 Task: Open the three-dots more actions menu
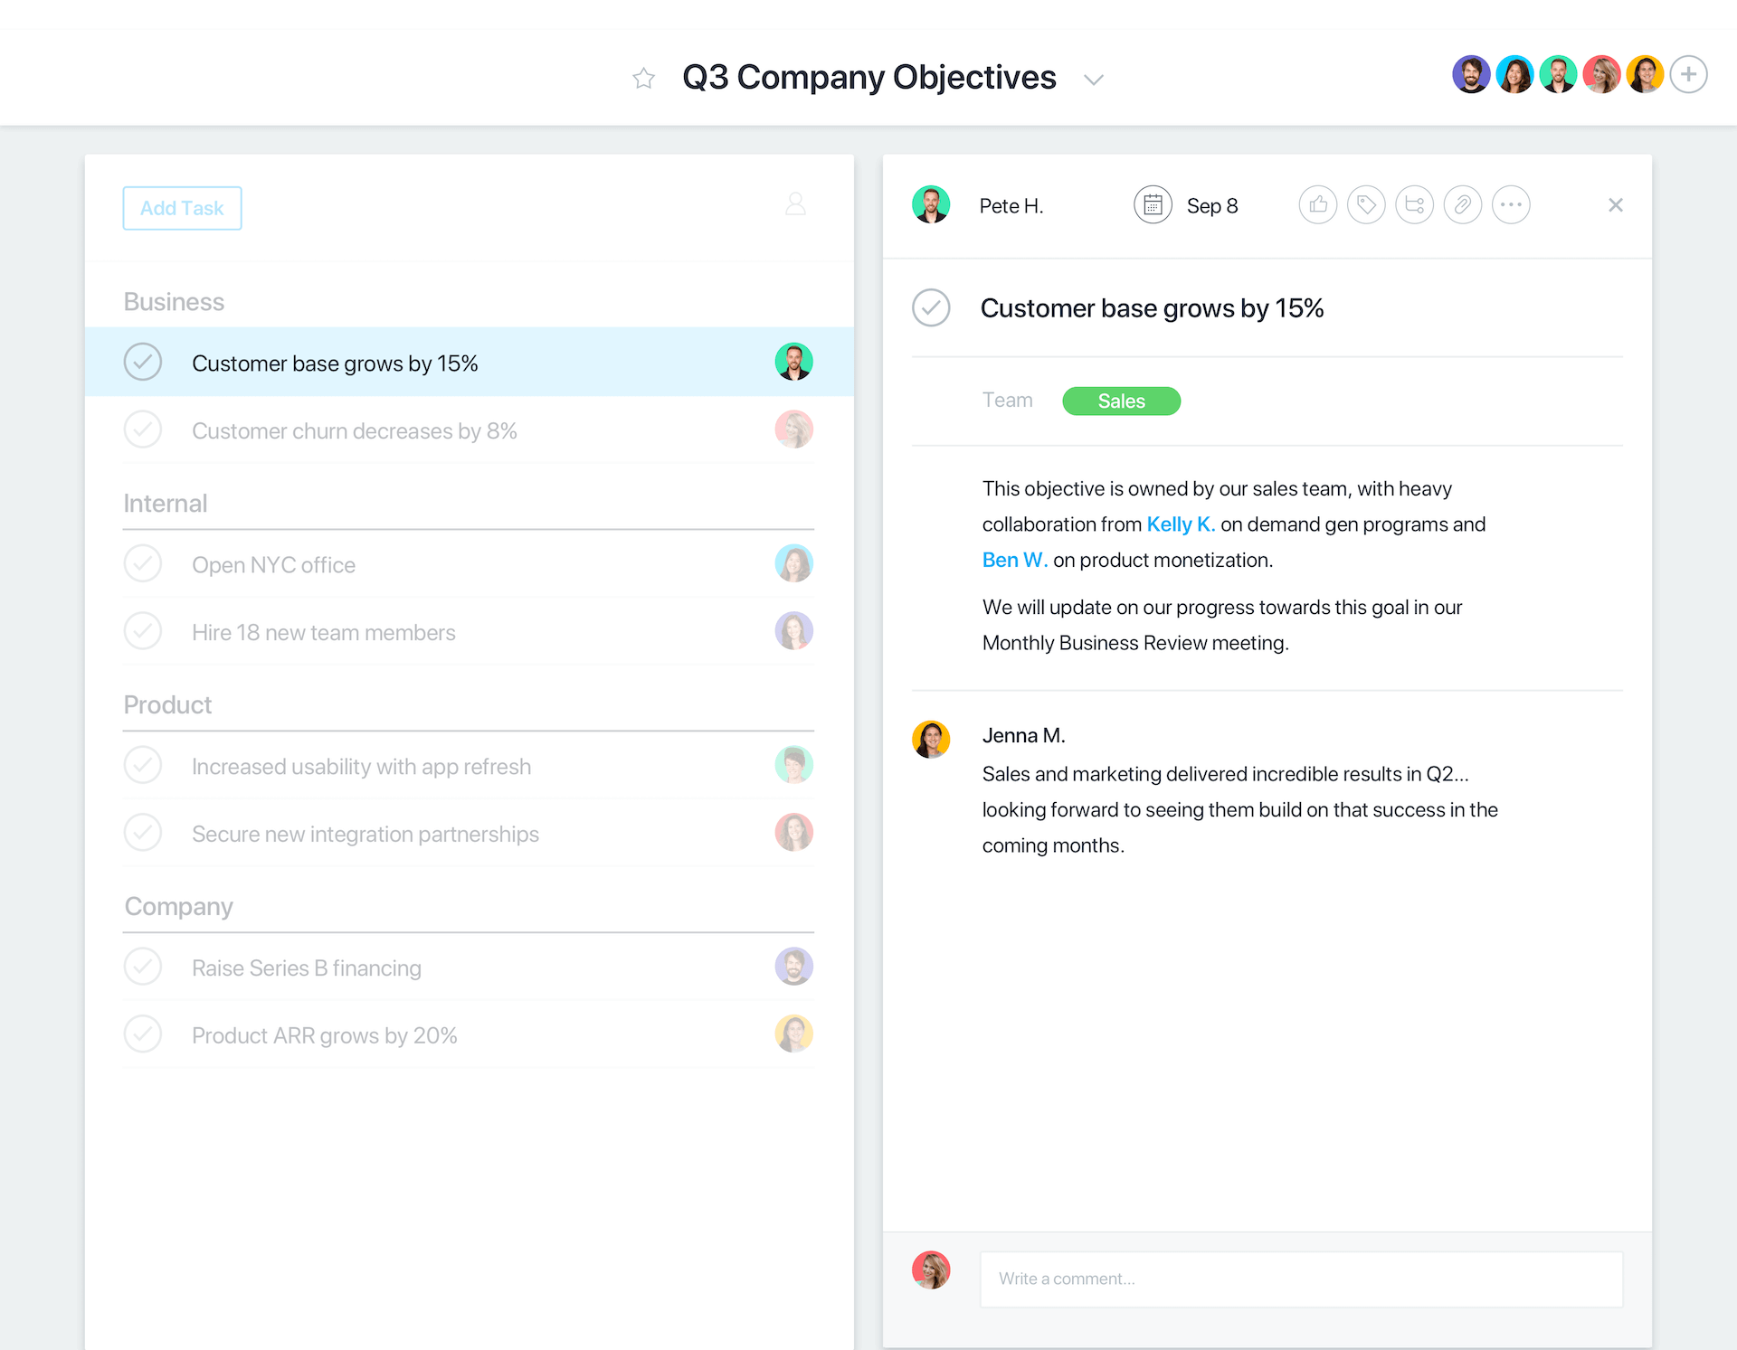pos(1511,205)
